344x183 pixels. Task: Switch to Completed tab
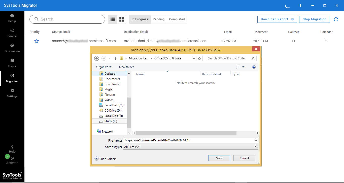tap(177, 19)
